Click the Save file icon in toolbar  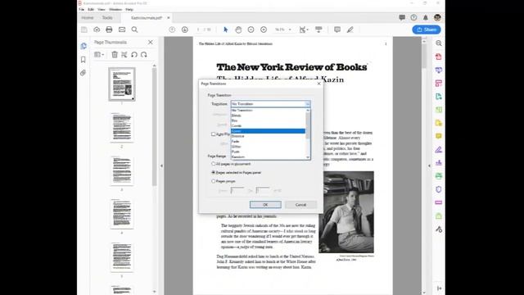(84, 29)
